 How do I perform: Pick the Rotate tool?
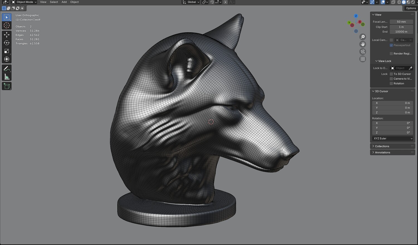[7, 43]
